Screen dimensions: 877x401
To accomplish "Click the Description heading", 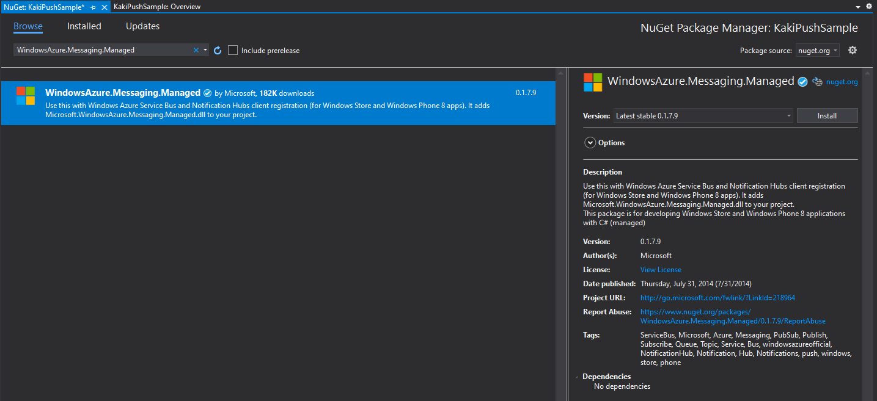I will click(603, 172).
